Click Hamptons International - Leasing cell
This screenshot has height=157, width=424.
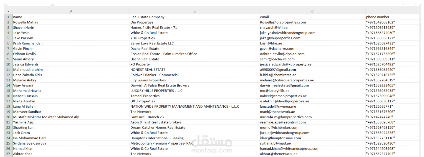click(194, 138)
